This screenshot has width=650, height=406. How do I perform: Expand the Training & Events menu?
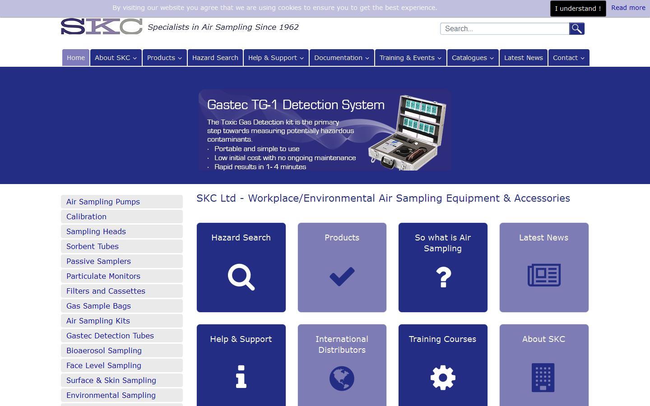coord(410,58)
